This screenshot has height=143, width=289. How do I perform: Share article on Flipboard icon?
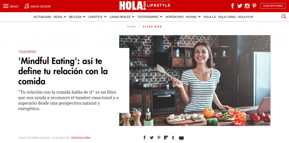(166, 138)
